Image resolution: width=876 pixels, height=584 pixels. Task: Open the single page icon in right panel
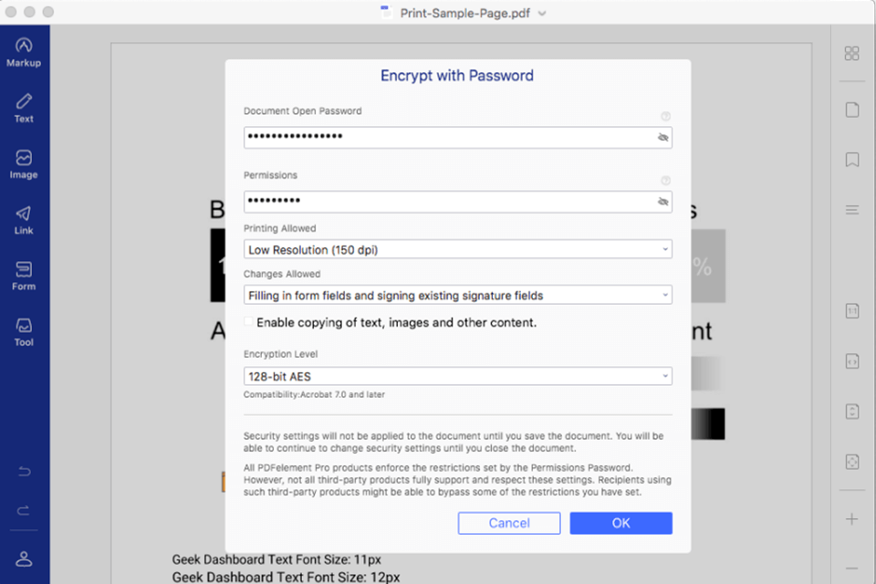click(852, 109)
